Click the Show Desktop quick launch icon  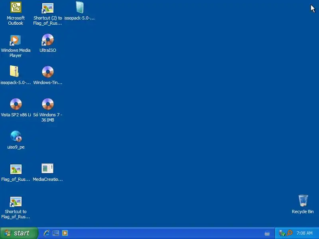coord(56,233)
